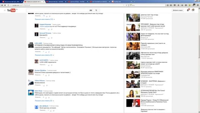Open account avatar menu

pyautogui.click(x=193, y=10)
